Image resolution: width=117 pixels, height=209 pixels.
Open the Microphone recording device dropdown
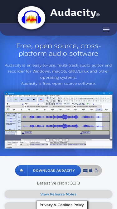(x=39, y=107)
